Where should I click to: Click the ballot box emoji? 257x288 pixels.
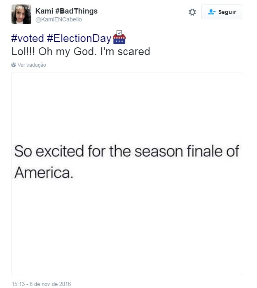click(119, 37)
